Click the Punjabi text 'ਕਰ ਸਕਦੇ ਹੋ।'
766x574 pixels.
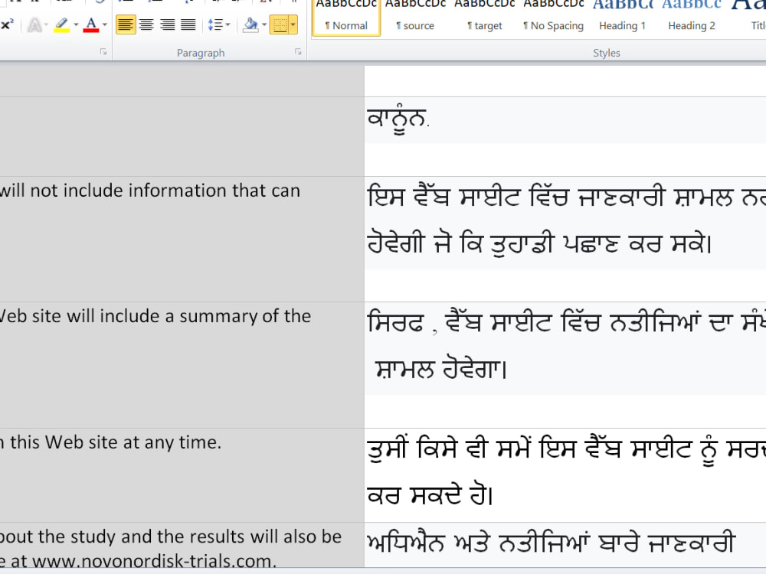[x=430, y=495]
